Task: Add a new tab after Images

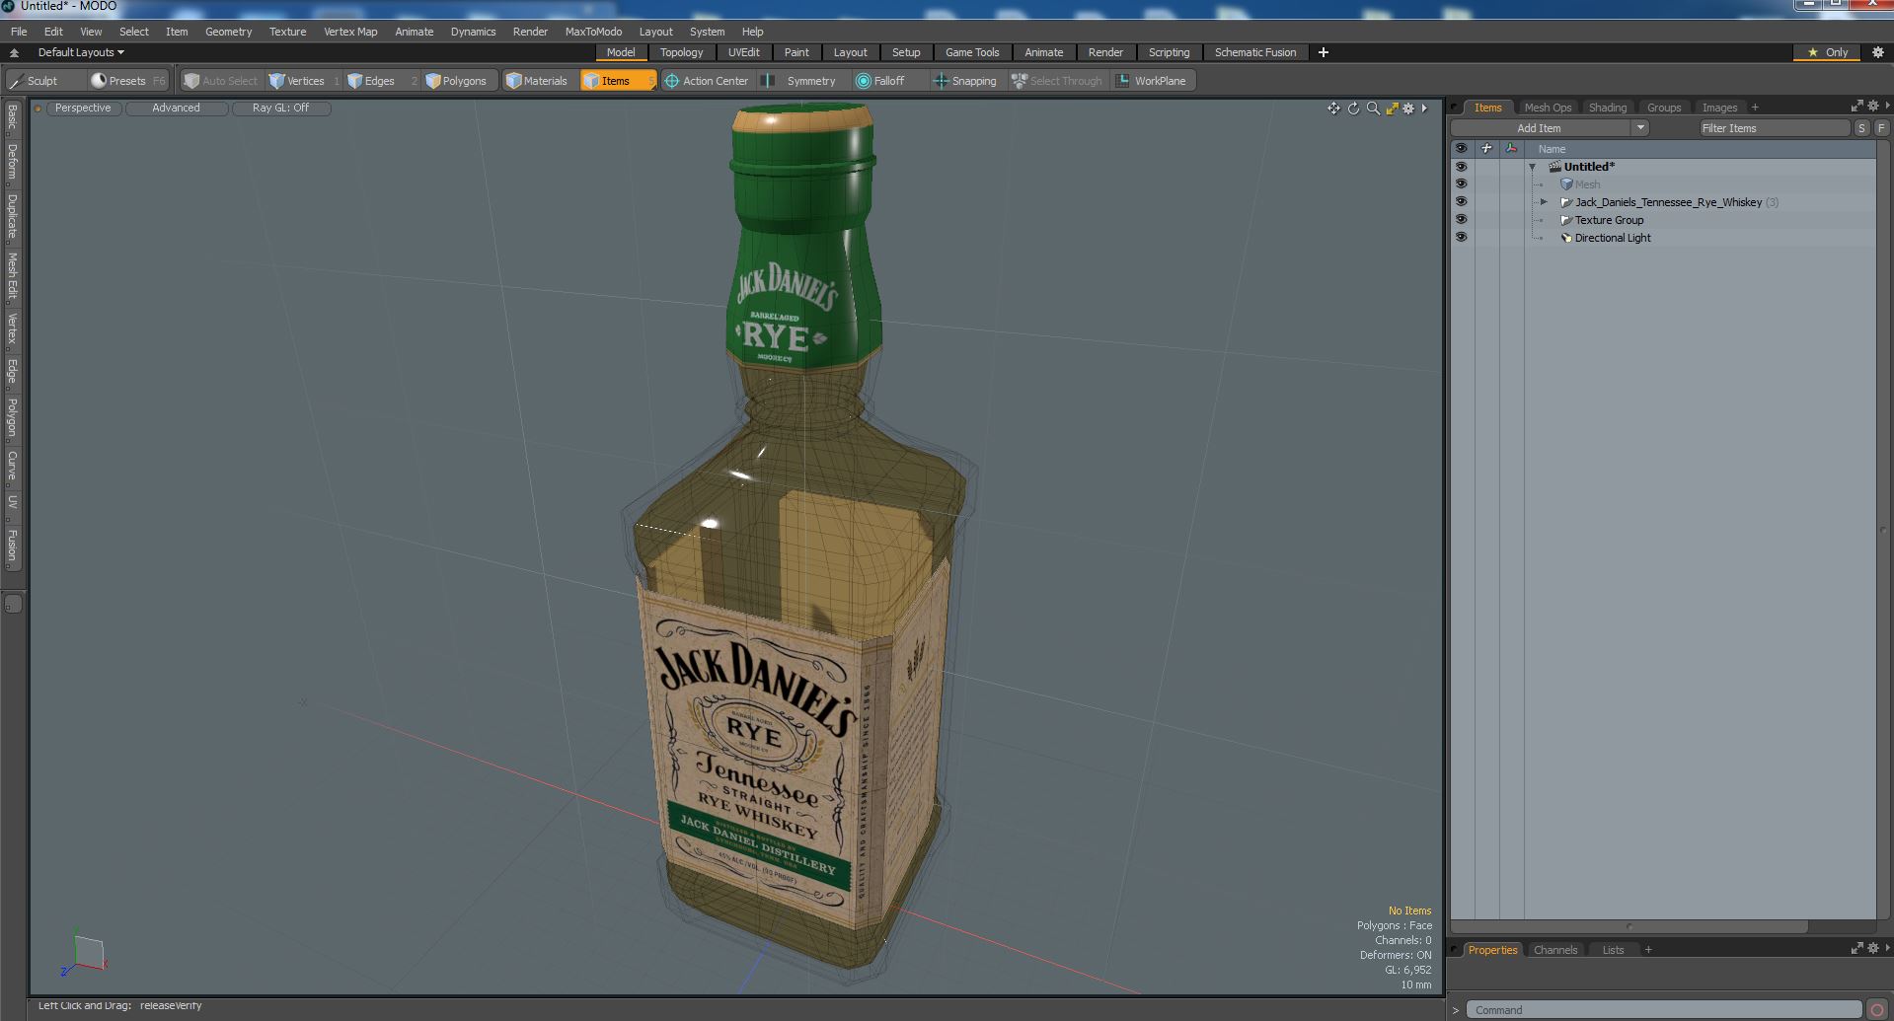Action: [x=1755, y=108]
